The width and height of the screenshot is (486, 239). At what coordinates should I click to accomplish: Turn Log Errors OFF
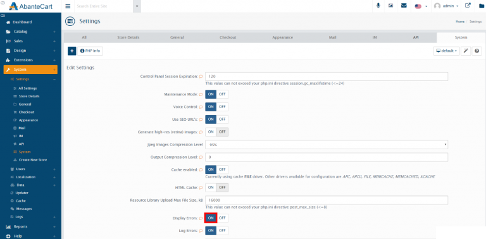222,231
